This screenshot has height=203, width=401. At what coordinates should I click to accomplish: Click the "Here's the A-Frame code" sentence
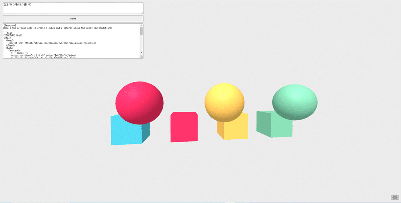[58, 28]
